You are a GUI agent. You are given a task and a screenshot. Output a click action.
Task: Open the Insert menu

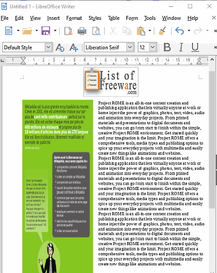(x=54, y=18)
